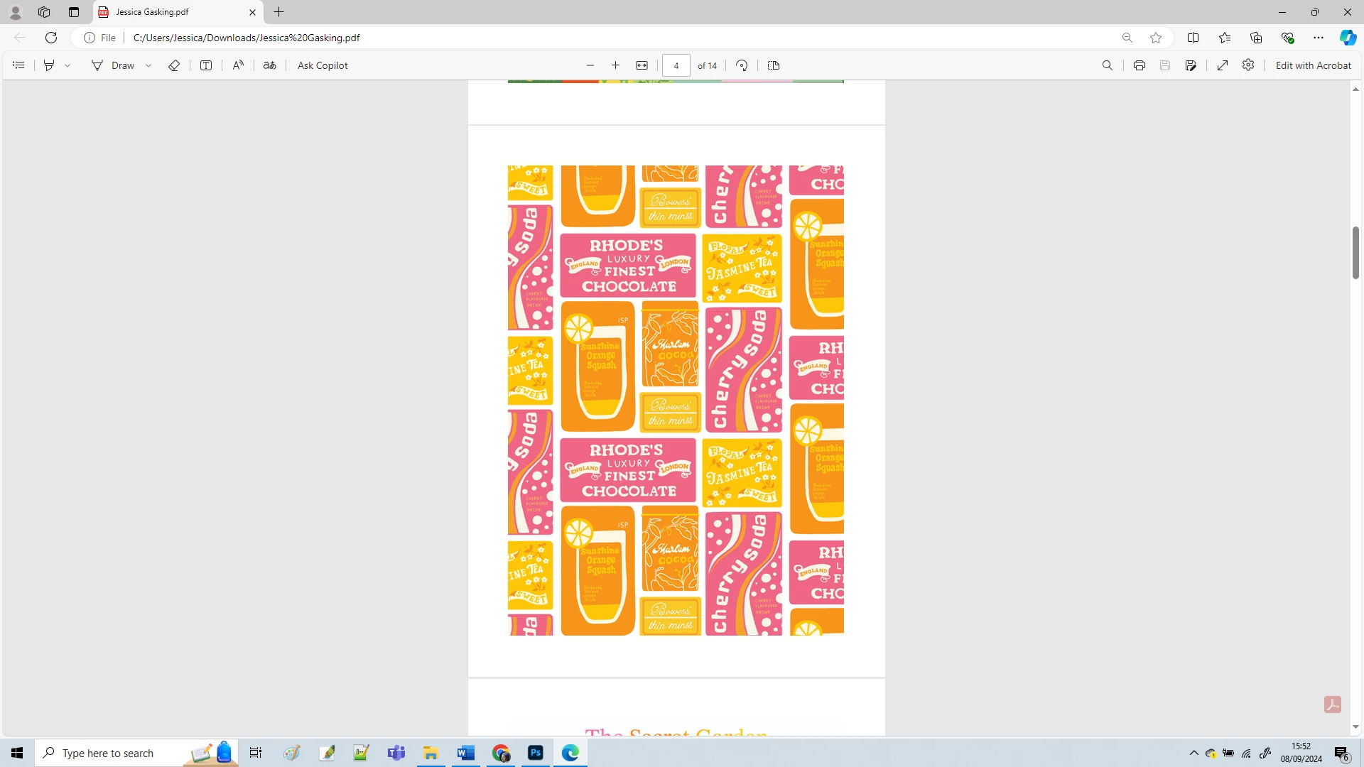Click Edit with Acrobat
Viewport: 1364px width, 767px height.
pyautogui.click(x=1313, y=65)
